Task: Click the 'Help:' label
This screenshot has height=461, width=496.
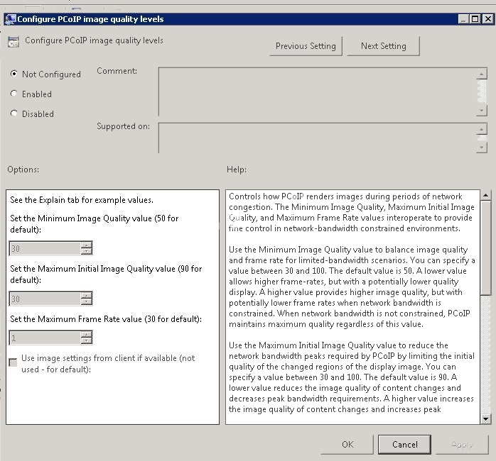Action: (x=237, y=170)
